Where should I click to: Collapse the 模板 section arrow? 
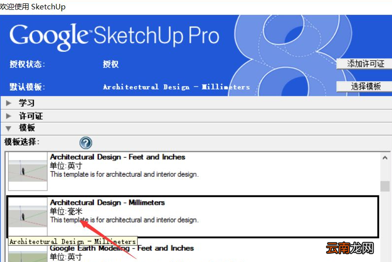coord(8,129)
